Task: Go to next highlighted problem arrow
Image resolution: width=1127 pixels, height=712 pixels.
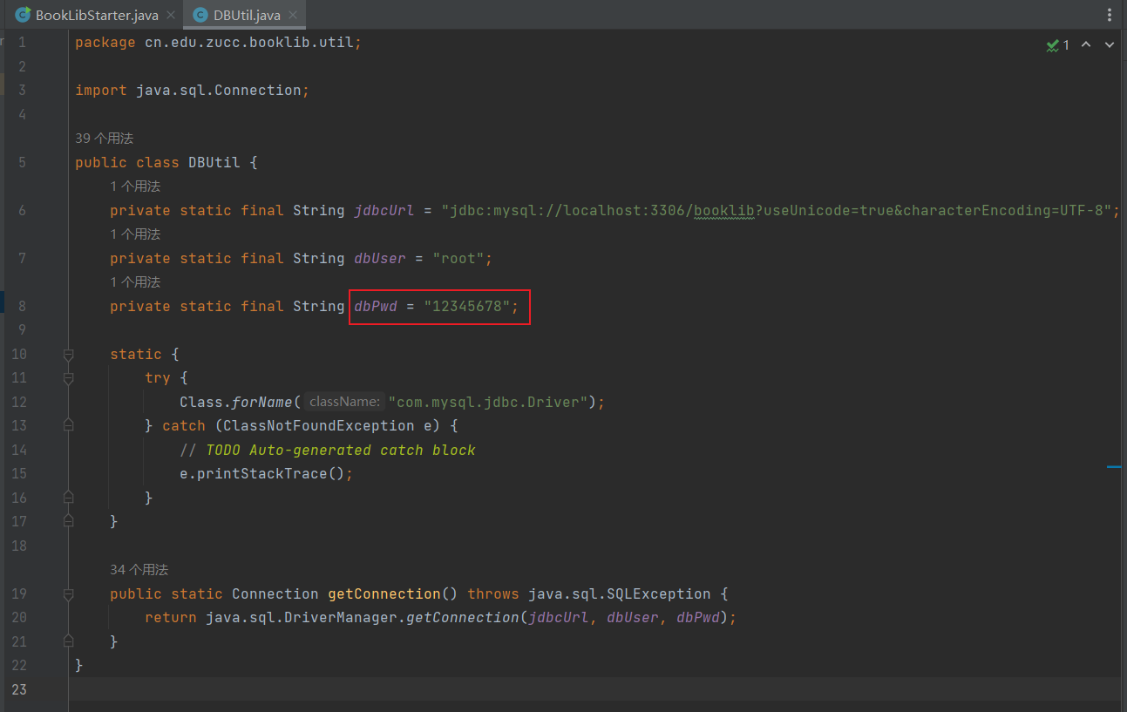Action: pyautogui.click(x=1110, y=44)
